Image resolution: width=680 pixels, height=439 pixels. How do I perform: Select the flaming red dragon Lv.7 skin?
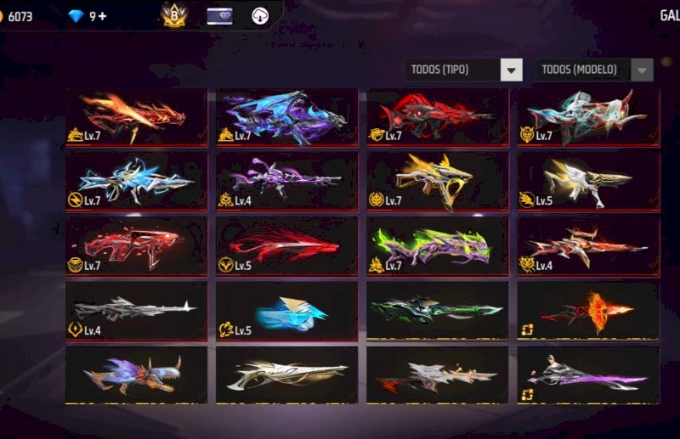tap(137, 117)
